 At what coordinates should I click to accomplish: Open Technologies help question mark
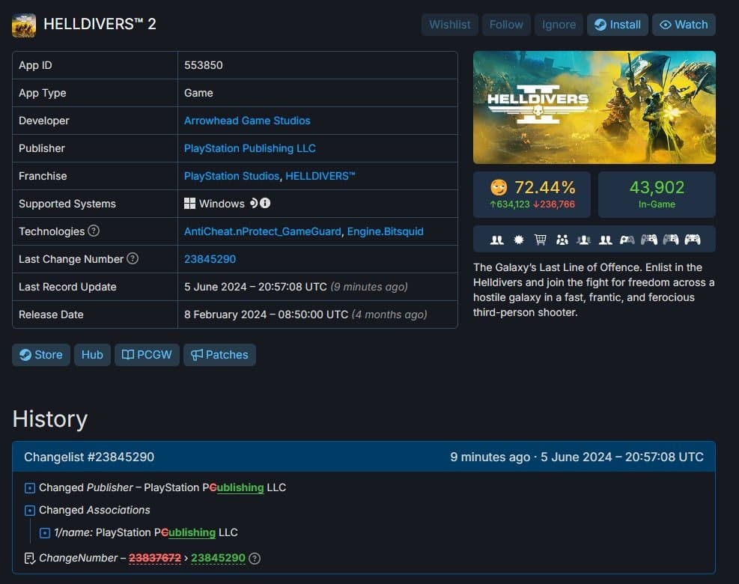(x=94, y=231)
